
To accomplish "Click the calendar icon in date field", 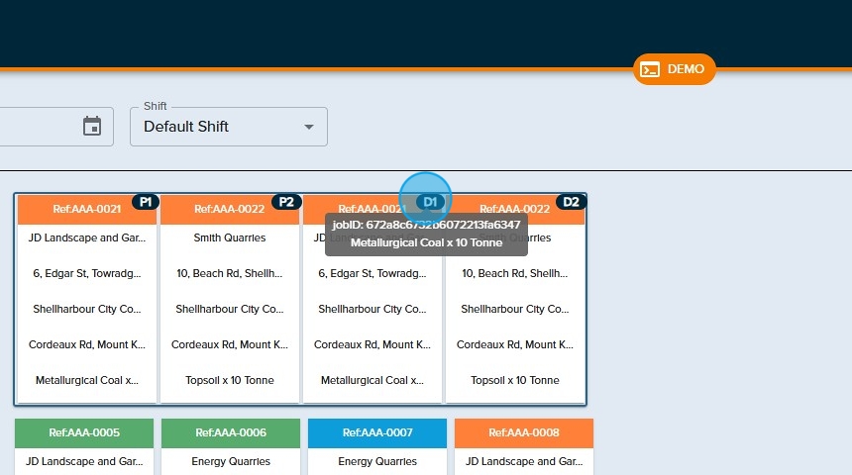I will point(92,127).
